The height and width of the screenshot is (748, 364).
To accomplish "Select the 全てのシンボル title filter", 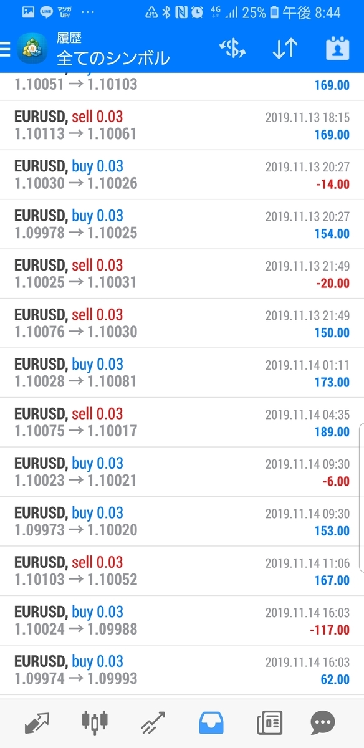I will (x=113, y=58).
